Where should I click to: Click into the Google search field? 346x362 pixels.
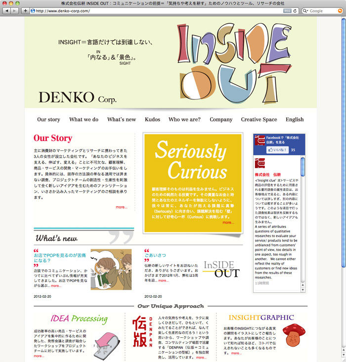pos(323,11)
